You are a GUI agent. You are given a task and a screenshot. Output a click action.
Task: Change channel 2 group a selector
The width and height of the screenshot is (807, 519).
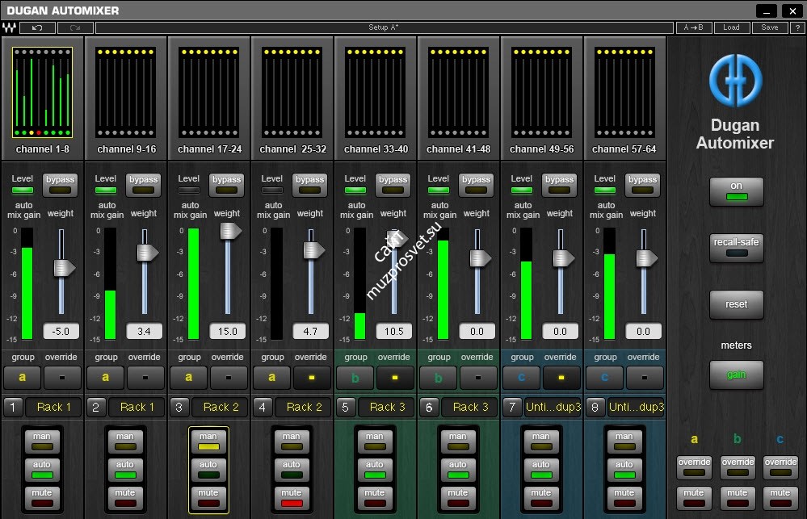(x=106, y=378)
